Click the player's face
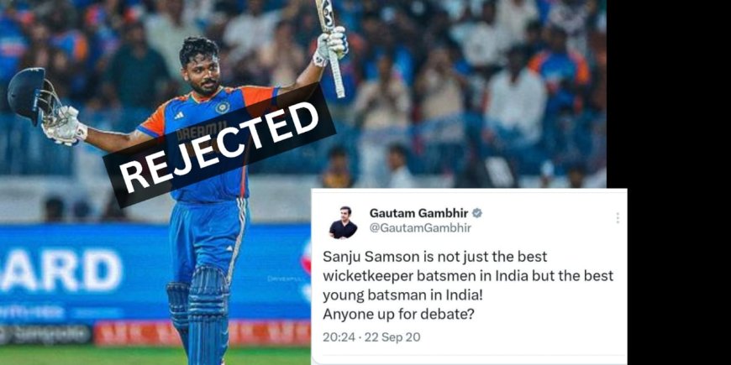The image size is (731, 365). click(203, 75)
